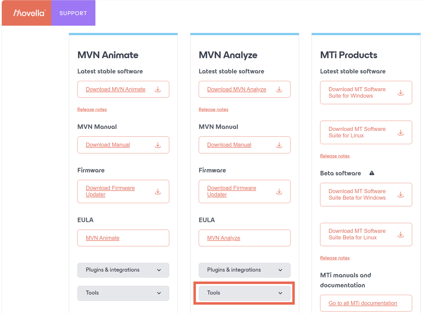Viewport: 427px width, 313px height.
Task: Open the MVN Analyze EULA link
Action: pyautogui.click(x=224, y=238)
